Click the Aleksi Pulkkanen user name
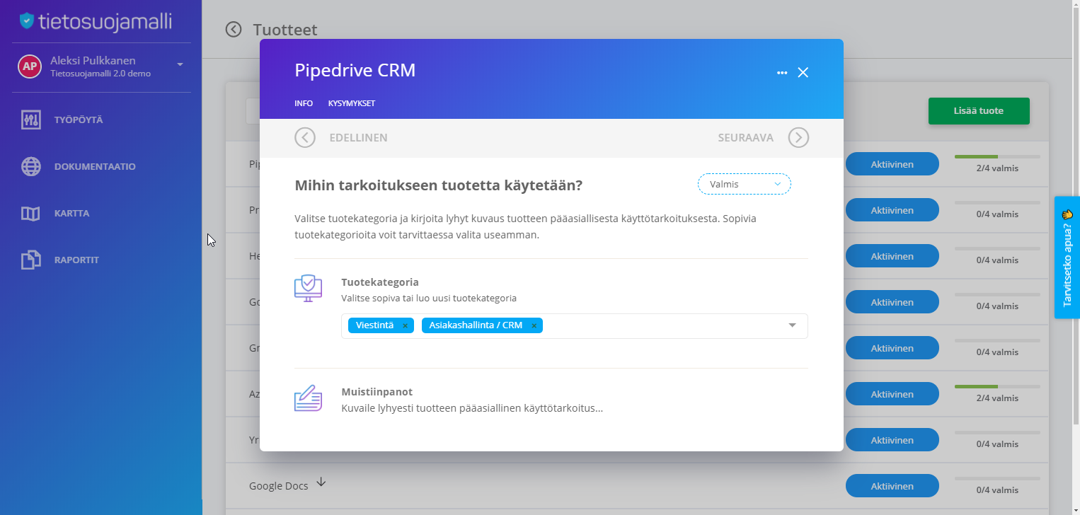This screenshot has height=515, width=1080. click(x=93, y=60)
